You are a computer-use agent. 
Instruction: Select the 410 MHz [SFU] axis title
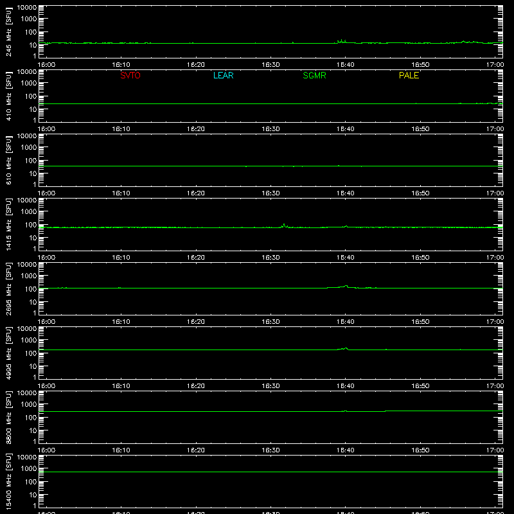[8, 96]
